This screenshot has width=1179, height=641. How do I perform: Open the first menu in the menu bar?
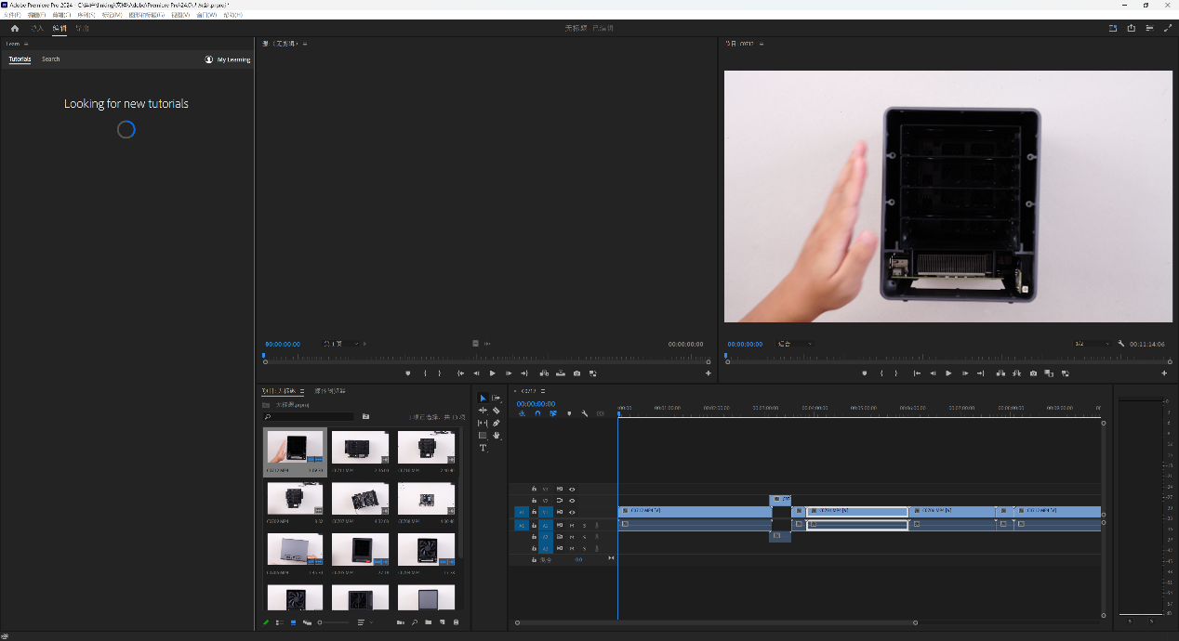(x=11, y=15)
